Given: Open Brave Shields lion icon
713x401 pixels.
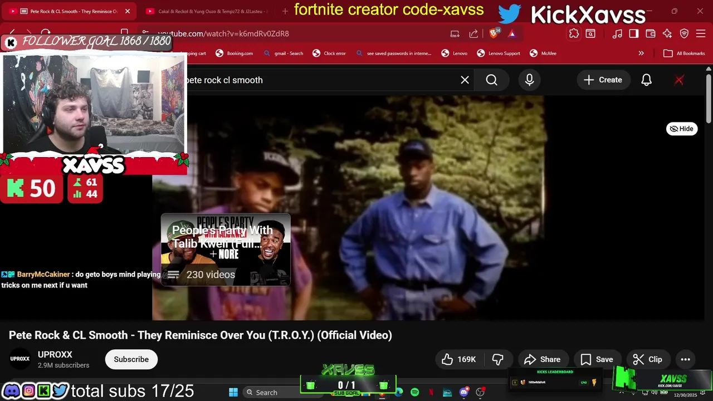Looking at the screenshot, I should pos(493,33).
